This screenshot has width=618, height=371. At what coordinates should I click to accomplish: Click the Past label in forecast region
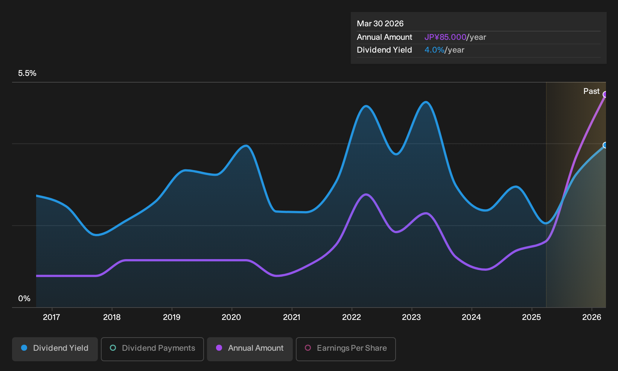tap(591, 91)
